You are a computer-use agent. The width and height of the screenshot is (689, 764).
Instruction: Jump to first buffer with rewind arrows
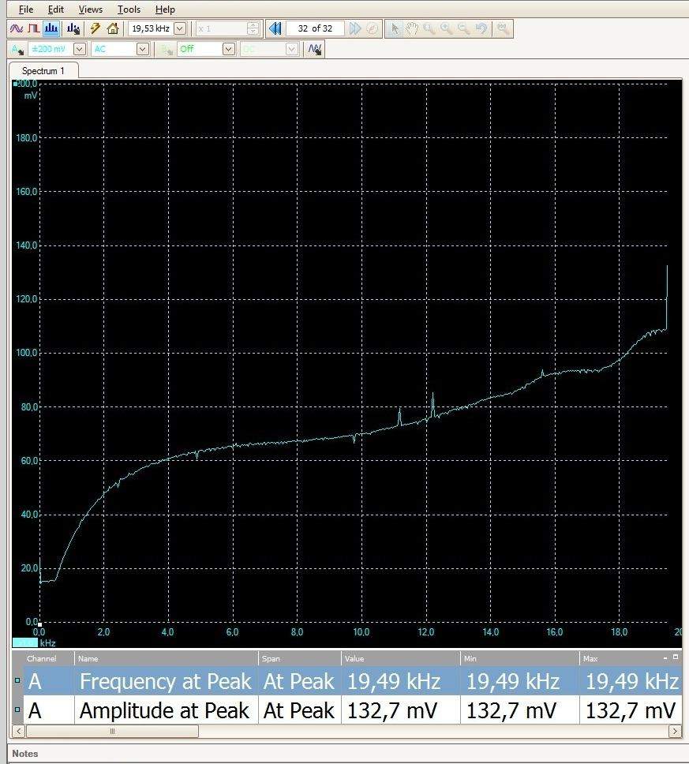[275, 28]
